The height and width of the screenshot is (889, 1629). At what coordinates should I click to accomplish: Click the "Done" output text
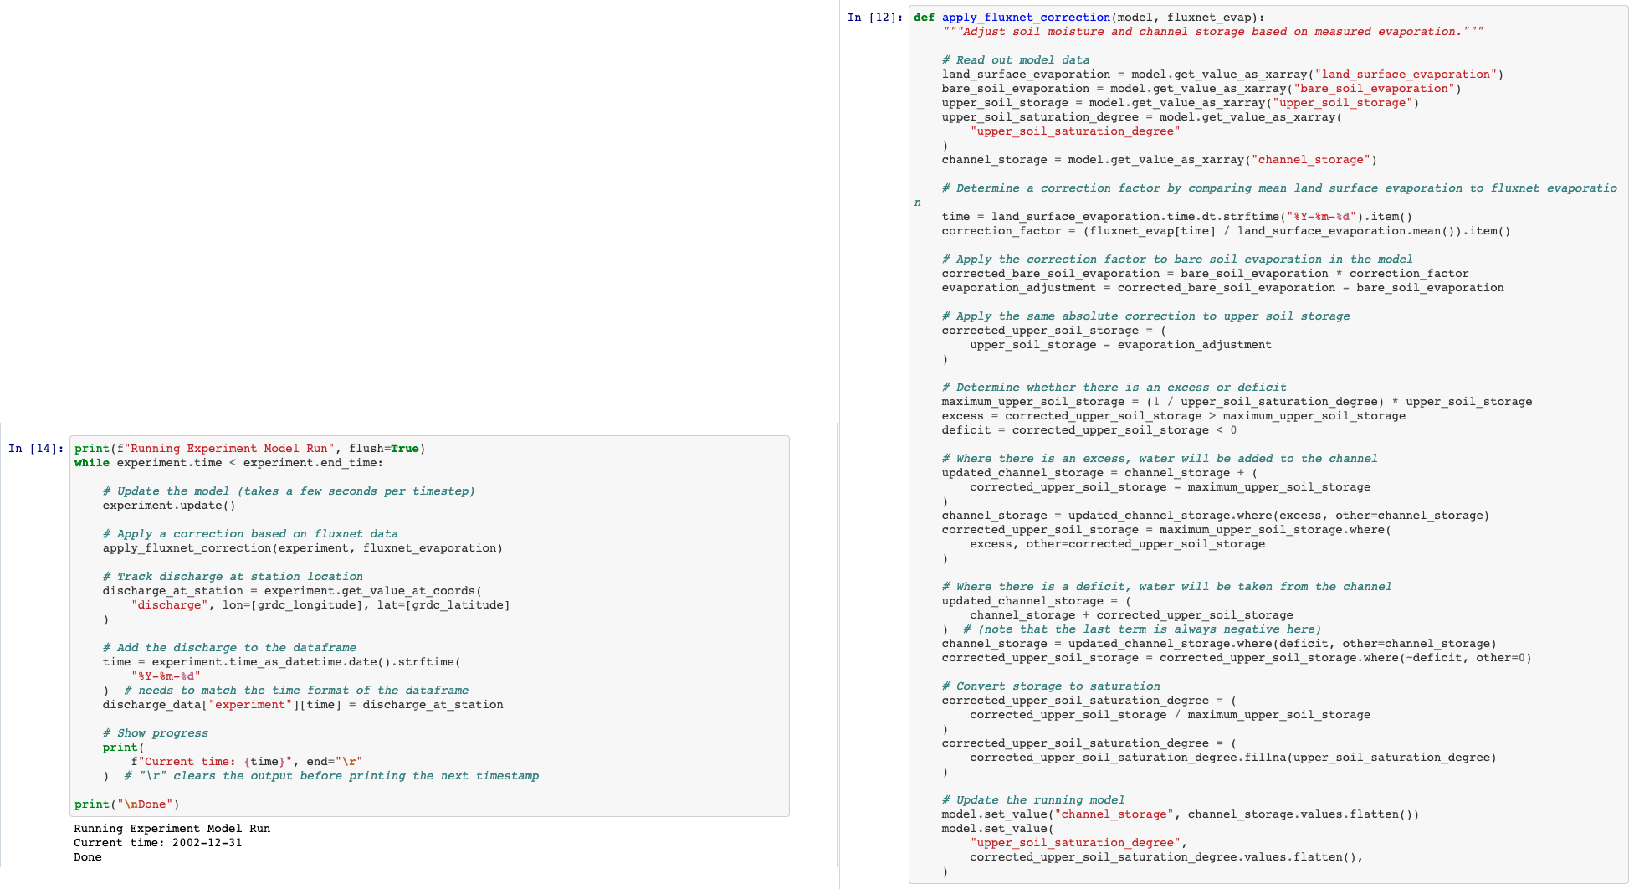(88, 857)
